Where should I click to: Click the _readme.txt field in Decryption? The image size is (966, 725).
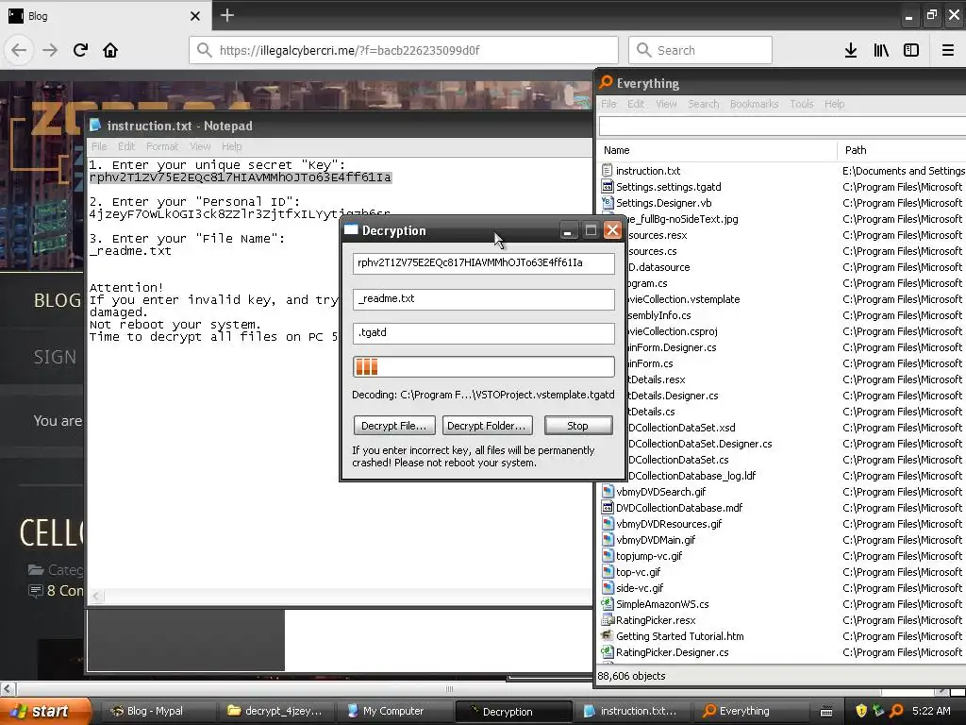(x=484, y=299)
